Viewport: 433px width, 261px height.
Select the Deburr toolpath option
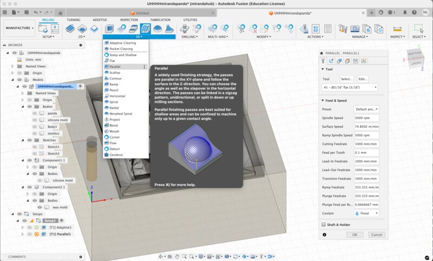pos(116,149)
